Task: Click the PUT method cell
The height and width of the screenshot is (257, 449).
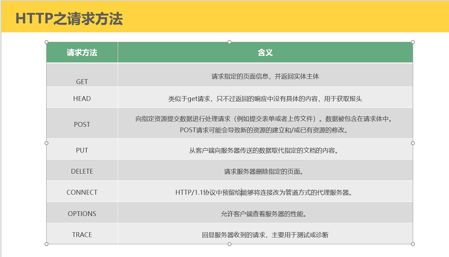Action: [x=82, y=150]
